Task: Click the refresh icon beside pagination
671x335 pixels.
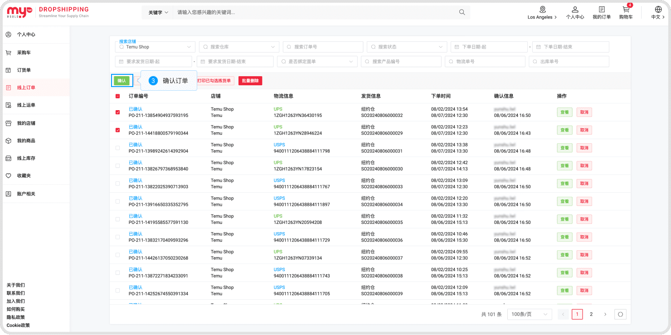Action: 620,314
